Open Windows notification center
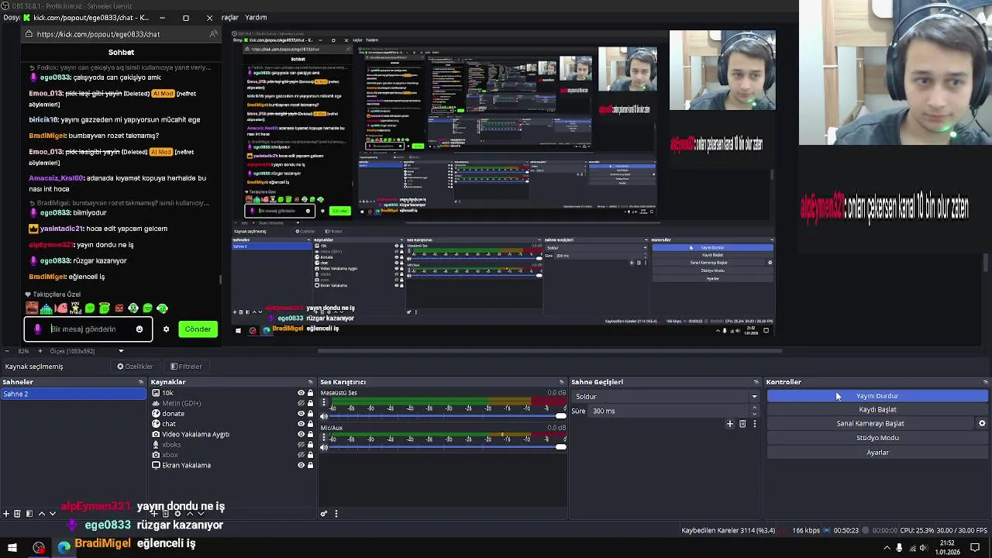This screenshot has height=558, width=992. [975, 548]
